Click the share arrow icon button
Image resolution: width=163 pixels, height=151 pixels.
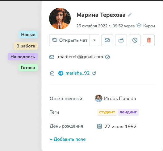[x=121, y=40]
